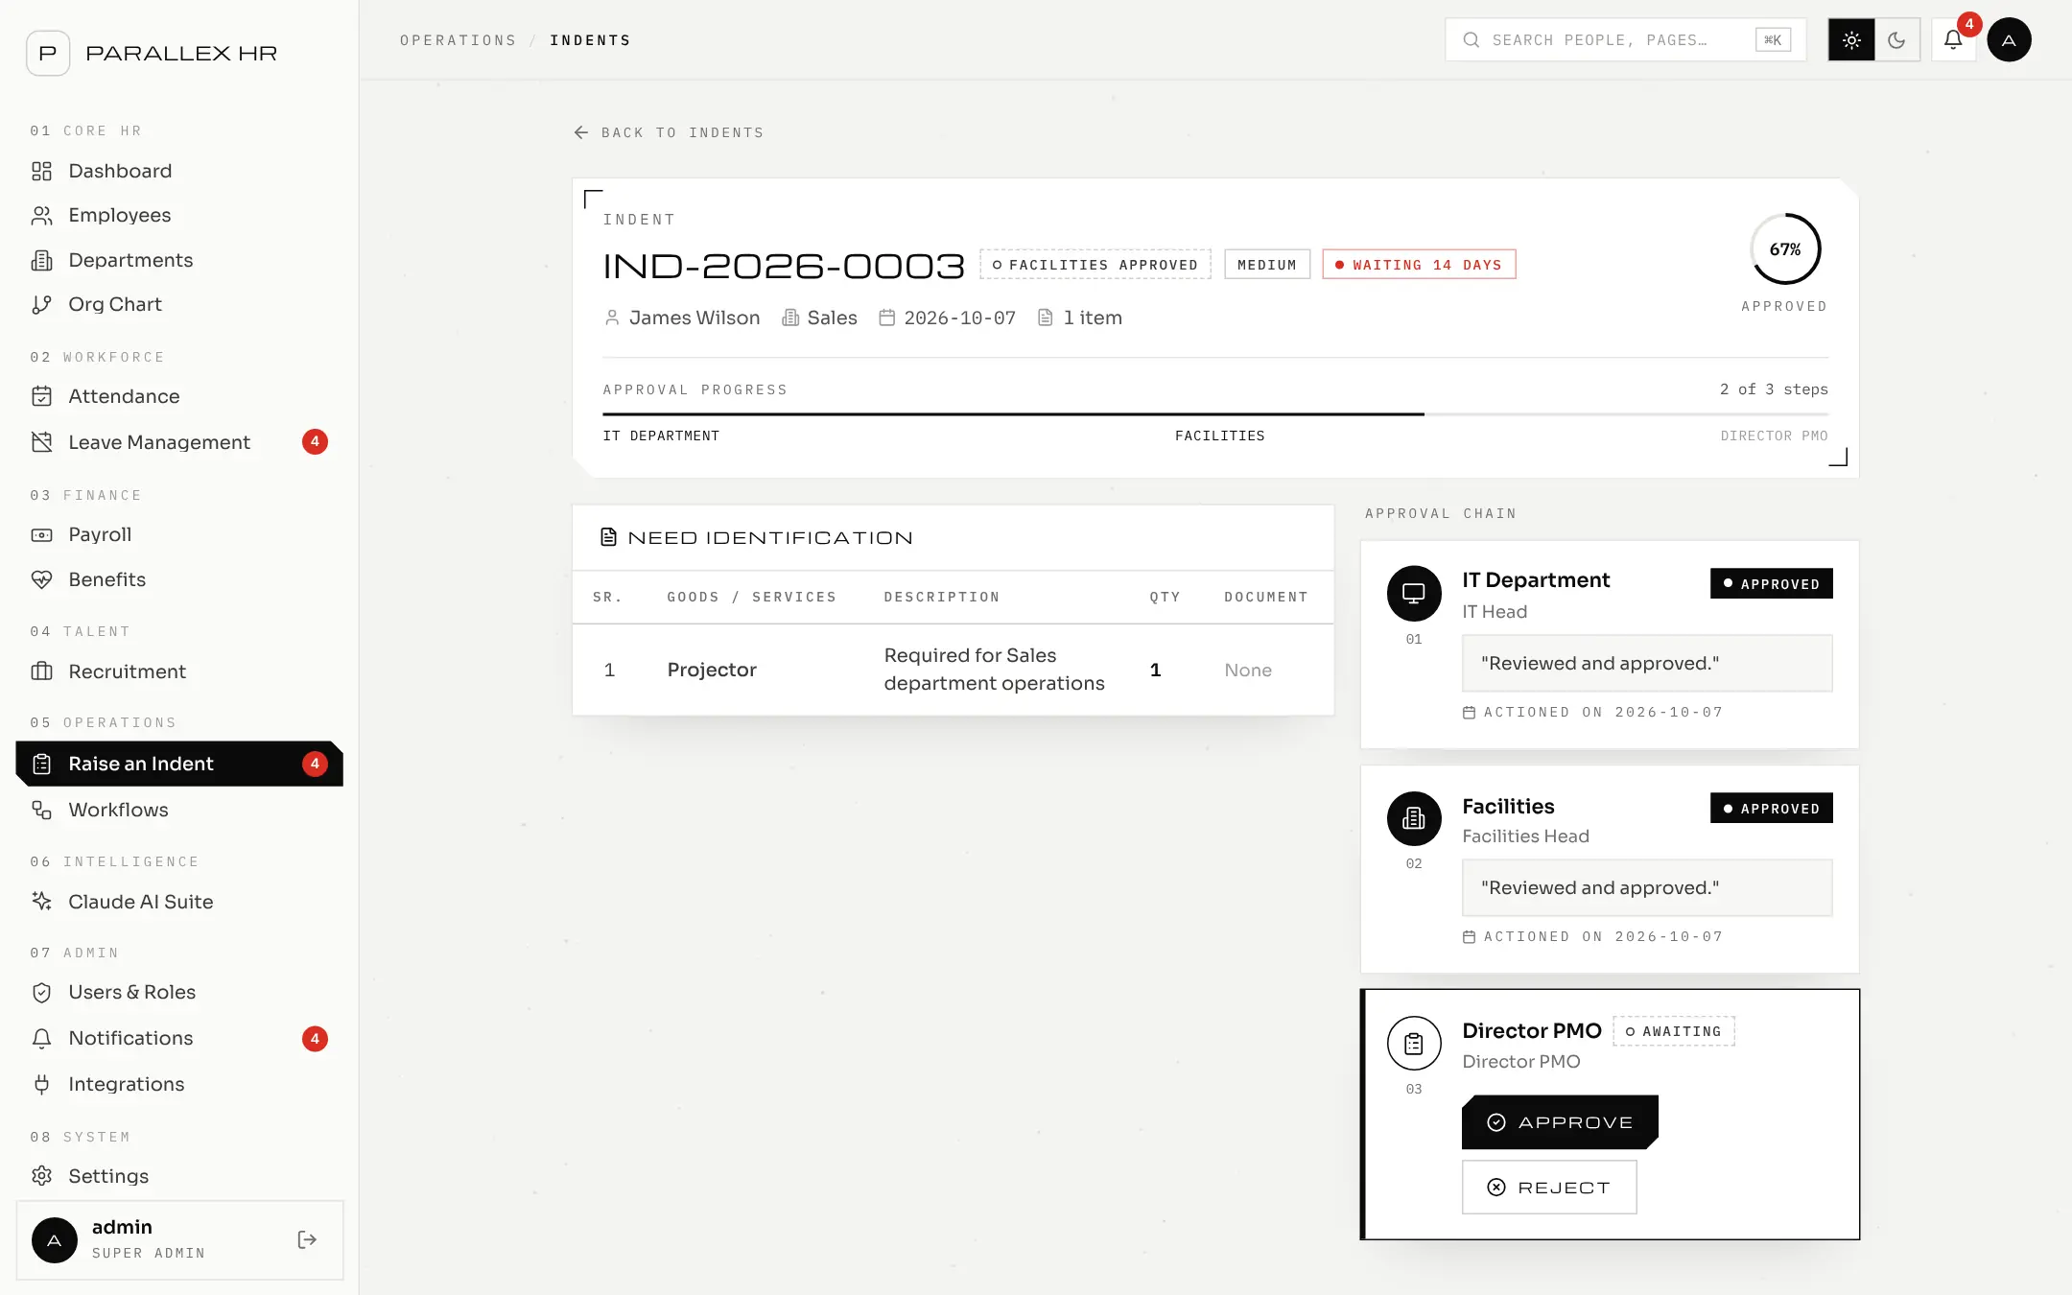Viewport: 2072px width, 1295px height.
Task: Open notifications bell in top bar
Action: pyautogui.click(x=1953, y=40)
